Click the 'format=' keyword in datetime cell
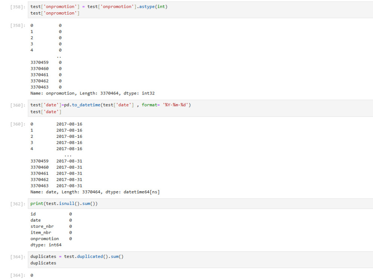Viewport: 373px width, 280px height. 151,105
